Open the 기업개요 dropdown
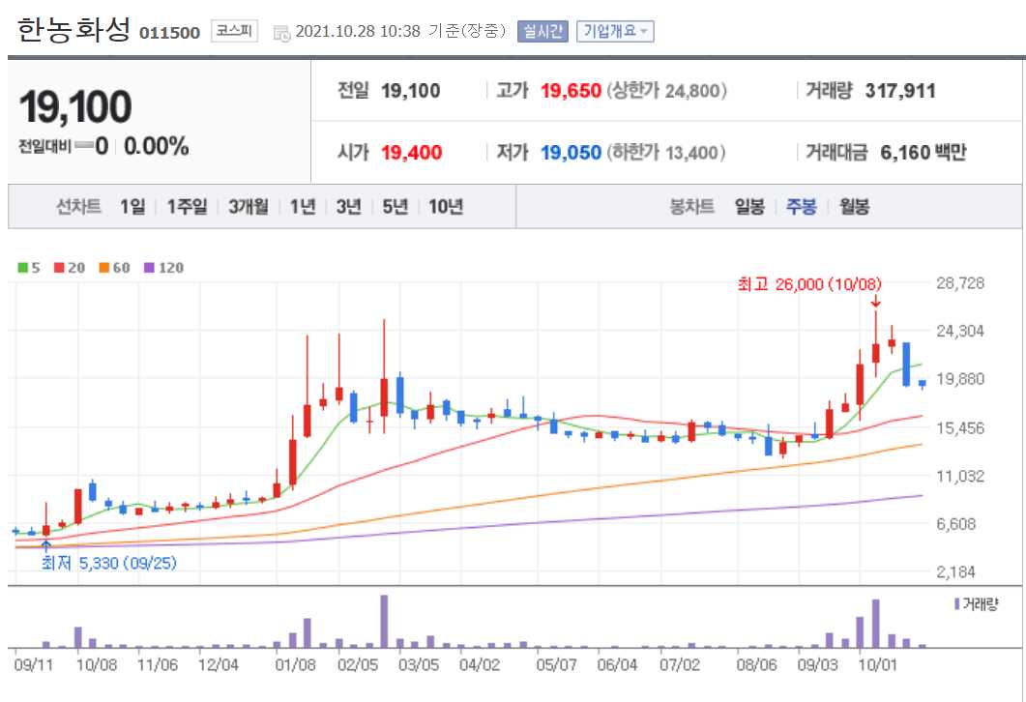1026x702 pixels. click(x=616, y=30)
